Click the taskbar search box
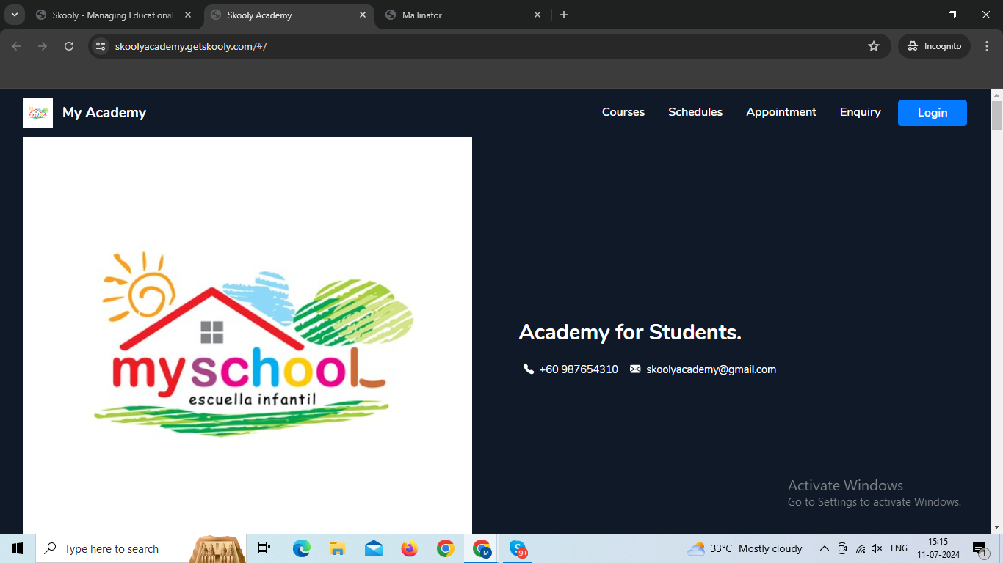Viewport: 1003px width, 563px height. pos(141,548)
